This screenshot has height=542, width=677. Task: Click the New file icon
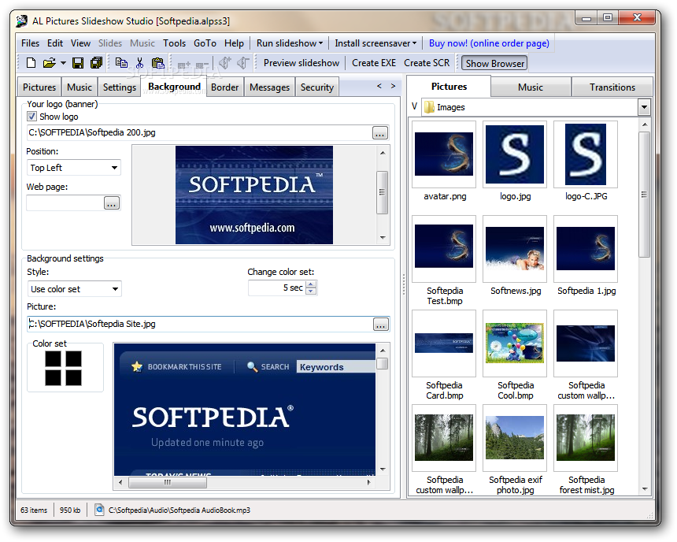pos(31,63)
